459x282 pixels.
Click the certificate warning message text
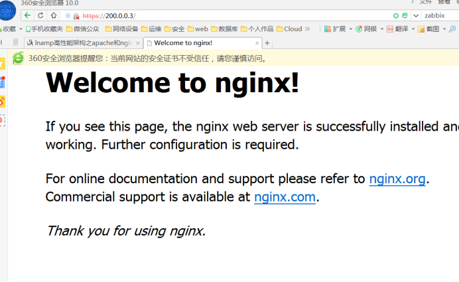tap(148, 58)
